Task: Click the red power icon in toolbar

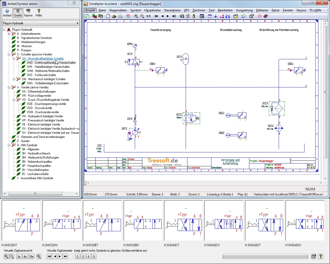Action: 259,16
